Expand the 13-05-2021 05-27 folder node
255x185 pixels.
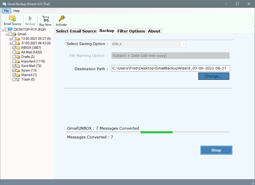point(11,39)
